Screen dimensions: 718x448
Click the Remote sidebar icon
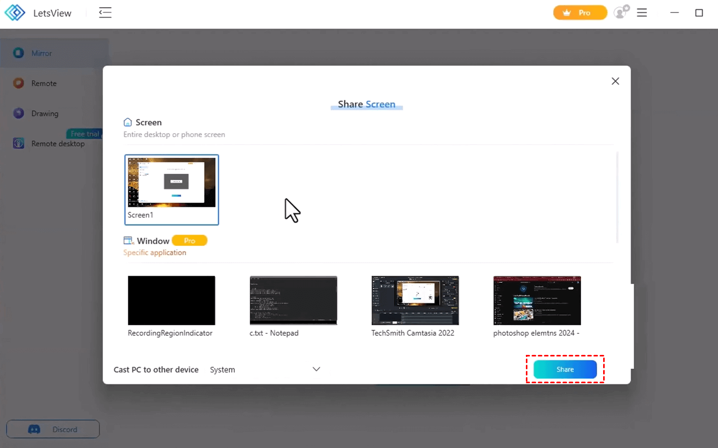19,83
